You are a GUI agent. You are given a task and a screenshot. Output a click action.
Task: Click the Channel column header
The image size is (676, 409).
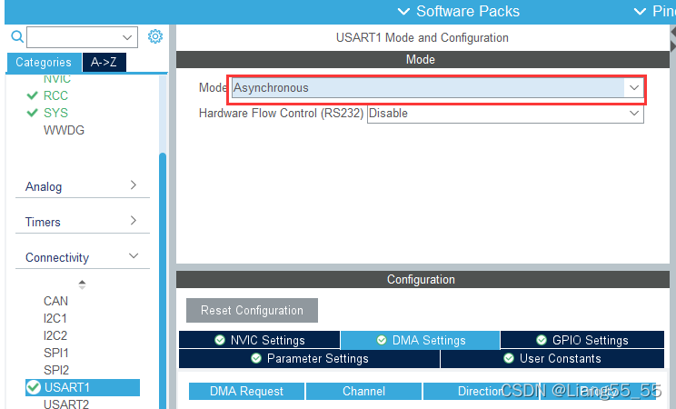[x=363, y=391]
